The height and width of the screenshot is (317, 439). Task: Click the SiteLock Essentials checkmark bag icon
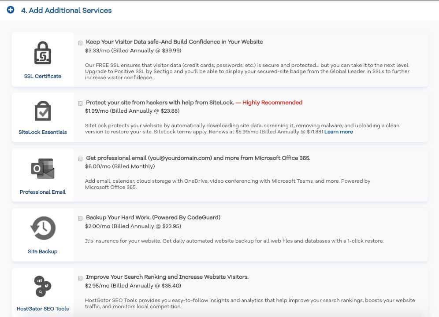tap(43, 111)
